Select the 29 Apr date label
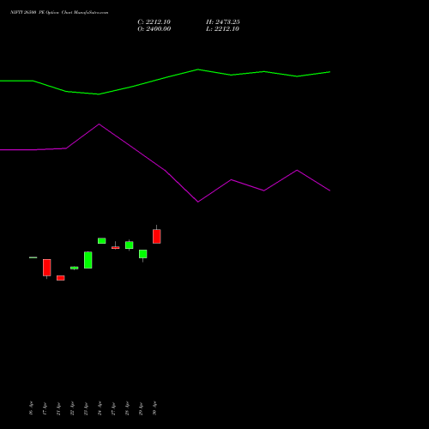Screen dimensions: 429x429 pyautogui.click(x=141, y=408)
